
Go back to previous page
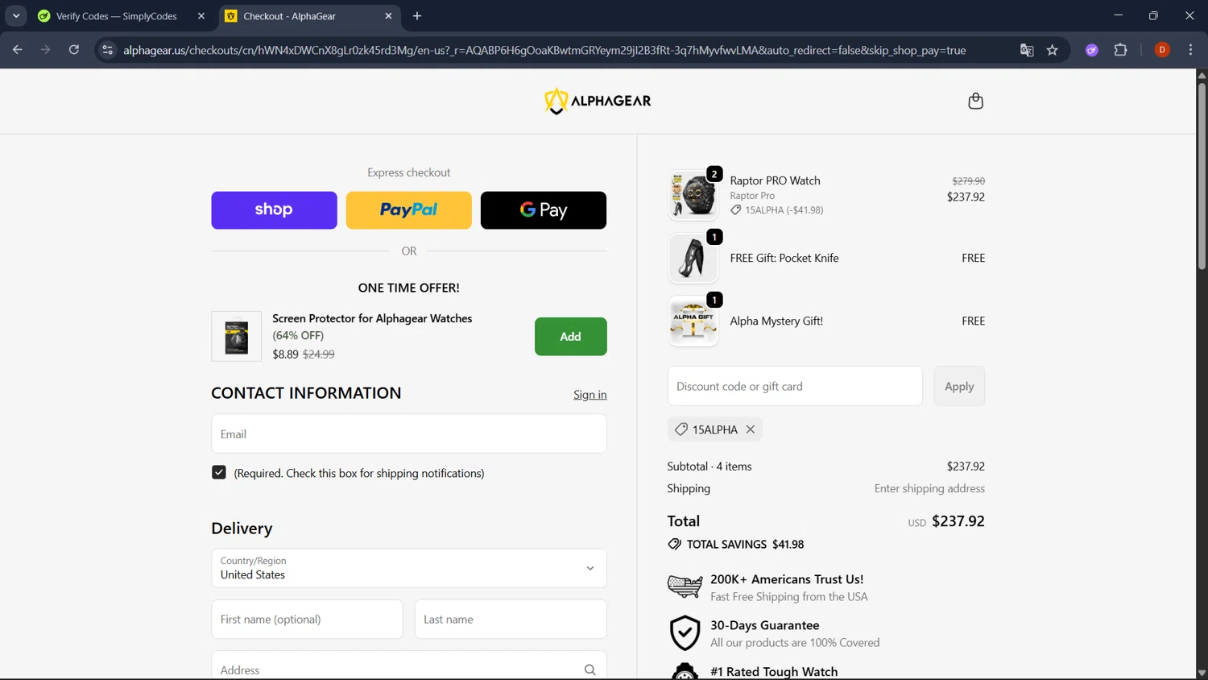pos(18,50)
